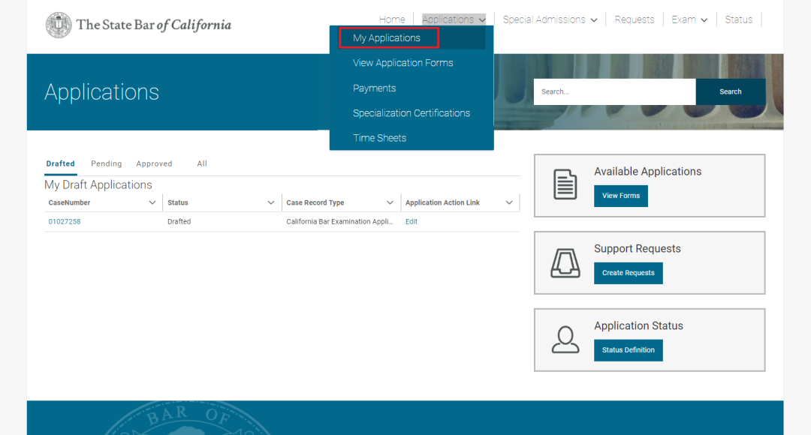811x435 pixels.
Task: Click the Available Applications heading
Action: 647,172
